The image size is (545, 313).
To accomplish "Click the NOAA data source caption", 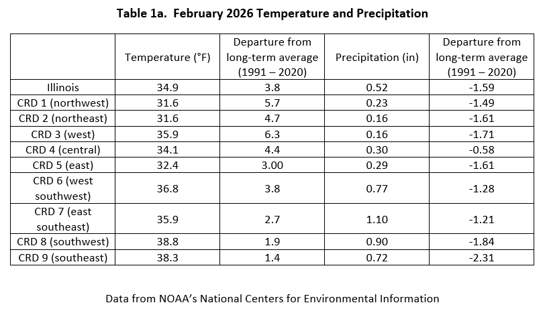I will click(x=272, y=298).
